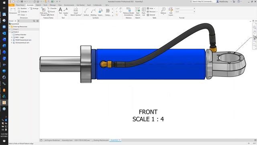Search the model browser

tap(34, 21)
